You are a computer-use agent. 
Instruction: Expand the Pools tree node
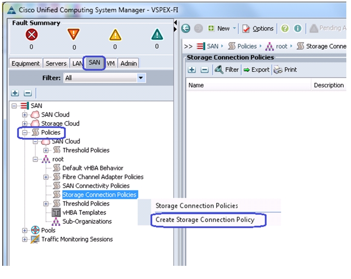tap(25, 230)
